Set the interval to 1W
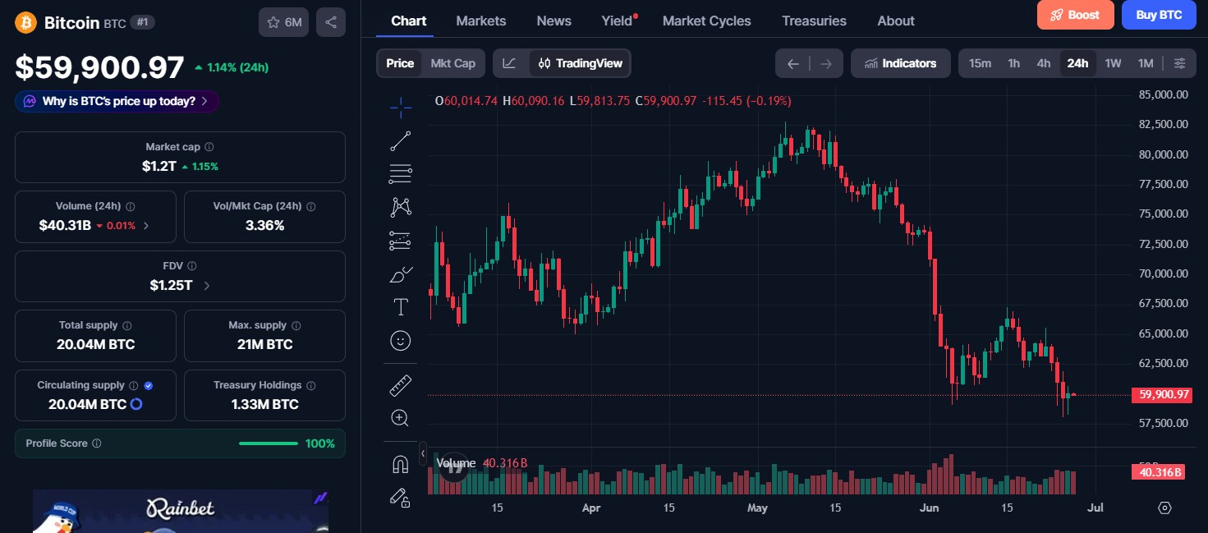 1113,63
